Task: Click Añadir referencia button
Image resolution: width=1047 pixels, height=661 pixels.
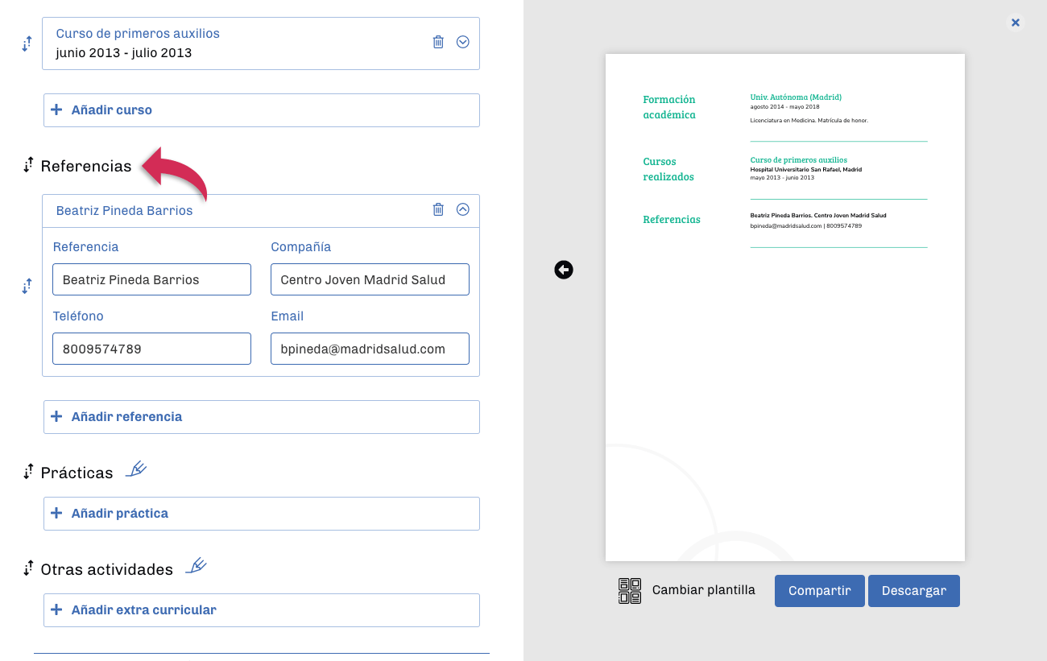Action: tap(262, 417)
